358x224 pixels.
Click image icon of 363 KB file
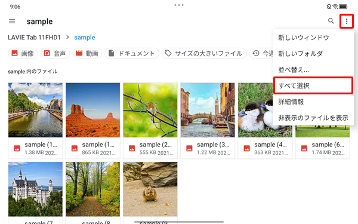point(247,148)
